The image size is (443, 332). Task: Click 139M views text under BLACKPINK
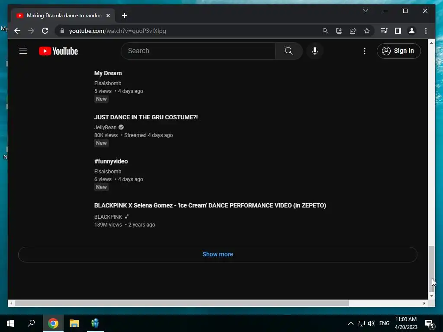pos(108,225)
